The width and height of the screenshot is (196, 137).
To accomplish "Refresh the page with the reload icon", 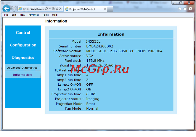I will [x=57, y=9].
